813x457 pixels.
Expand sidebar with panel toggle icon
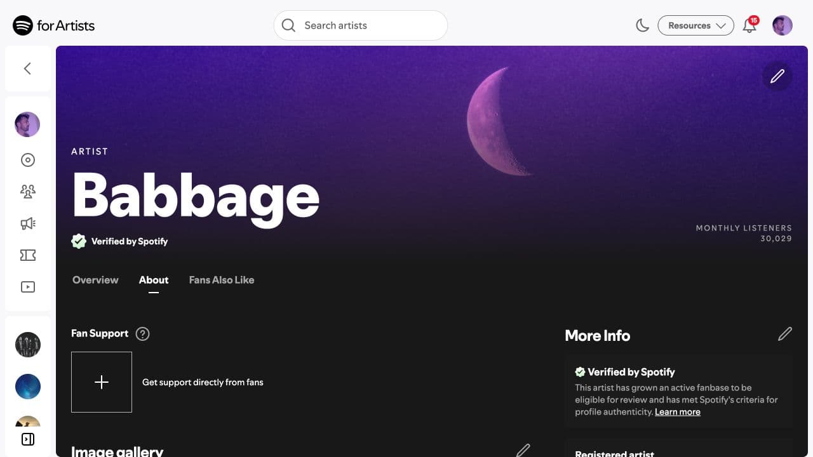[x=28, y=439]
